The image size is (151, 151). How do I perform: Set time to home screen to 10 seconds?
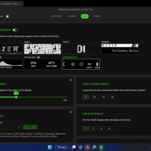(x=94, y=97)
